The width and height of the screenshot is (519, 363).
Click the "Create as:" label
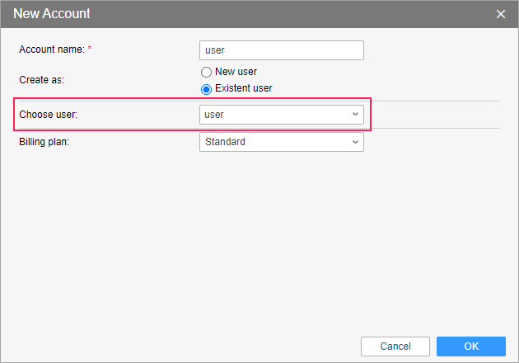pyautogui.click(x=41, y=80)
